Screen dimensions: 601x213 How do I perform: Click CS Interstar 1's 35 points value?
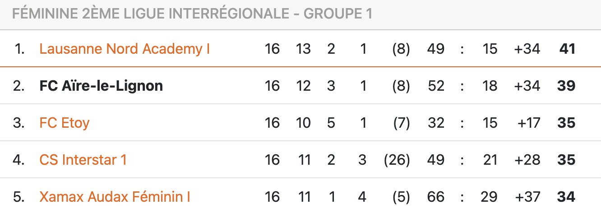(x=567, y=160)
